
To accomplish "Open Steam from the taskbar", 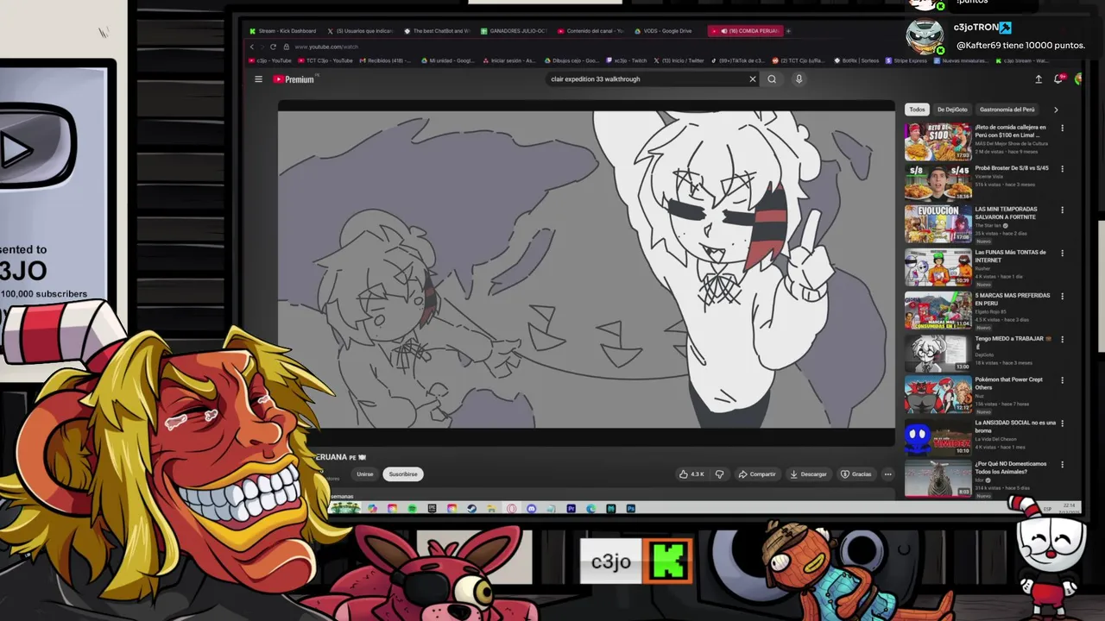I will (471, 509).
